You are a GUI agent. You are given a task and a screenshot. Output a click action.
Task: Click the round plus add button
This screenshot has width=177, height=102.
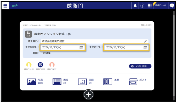tap(88, 95)
